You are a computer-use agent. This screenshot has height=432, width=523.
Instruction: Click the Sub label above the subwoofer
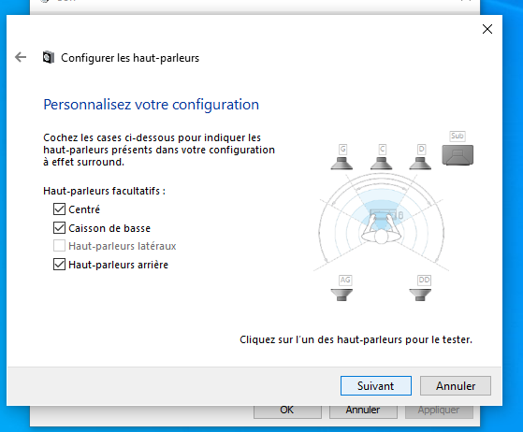[458, 136]
